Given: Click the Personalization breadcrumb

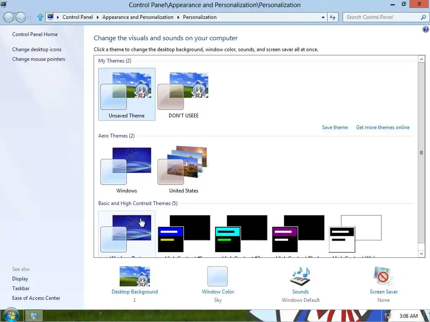Looking at the screenshot, I should pos(199,17).
